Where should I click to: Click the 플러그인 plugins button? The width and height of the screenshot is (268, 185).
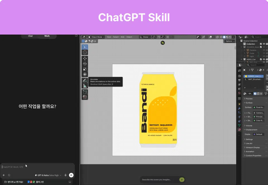(36, 182)
